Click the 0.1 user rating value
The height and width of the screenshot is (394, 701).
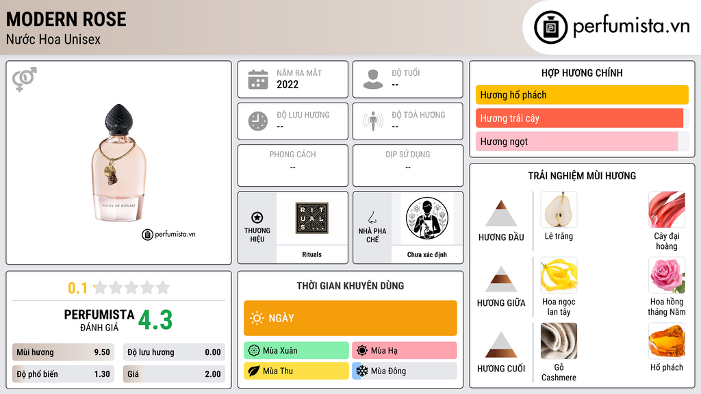click(78, 288)
